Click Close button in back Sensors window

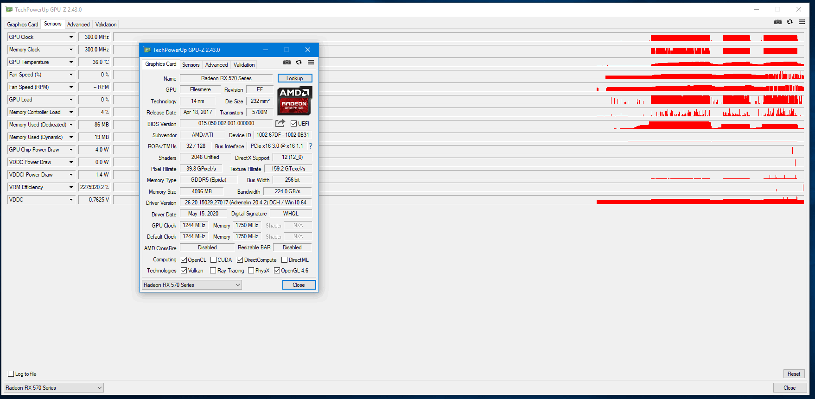coord(790,388)
